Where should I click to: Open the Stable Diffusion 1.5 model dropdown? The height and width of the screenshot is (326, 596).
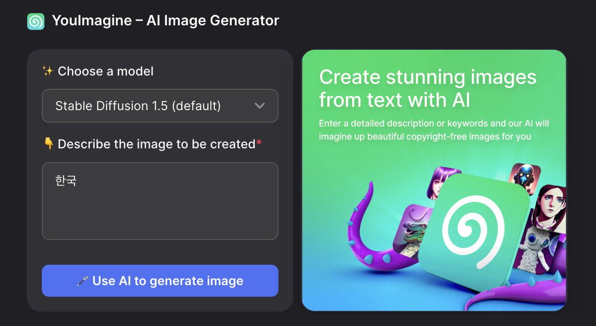click(x=160, y=106)
